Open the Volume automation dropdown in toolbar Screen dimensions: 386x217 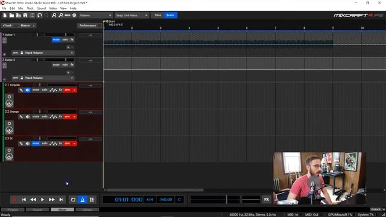click(95, 15)
